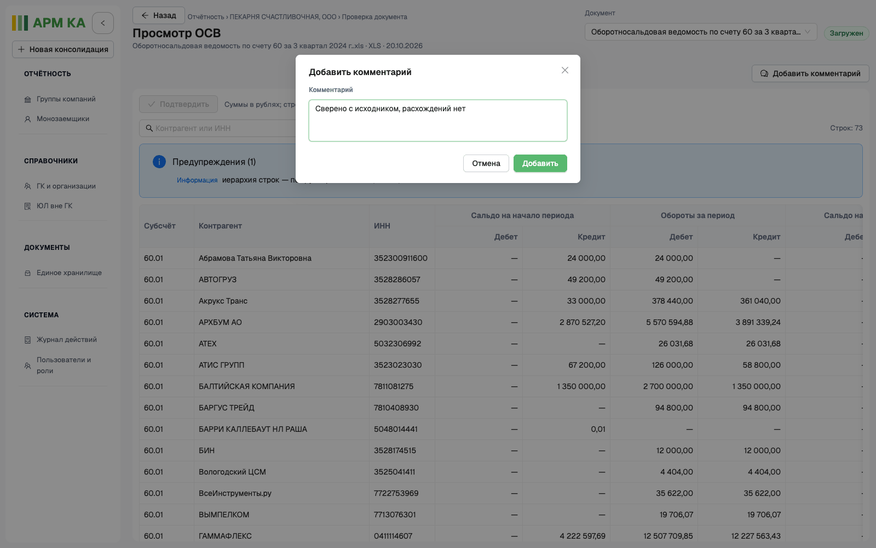This screenshot has width=876, height=548.
Task: Click the Информация tag in warnings
Action: click(x=197, y=180)
